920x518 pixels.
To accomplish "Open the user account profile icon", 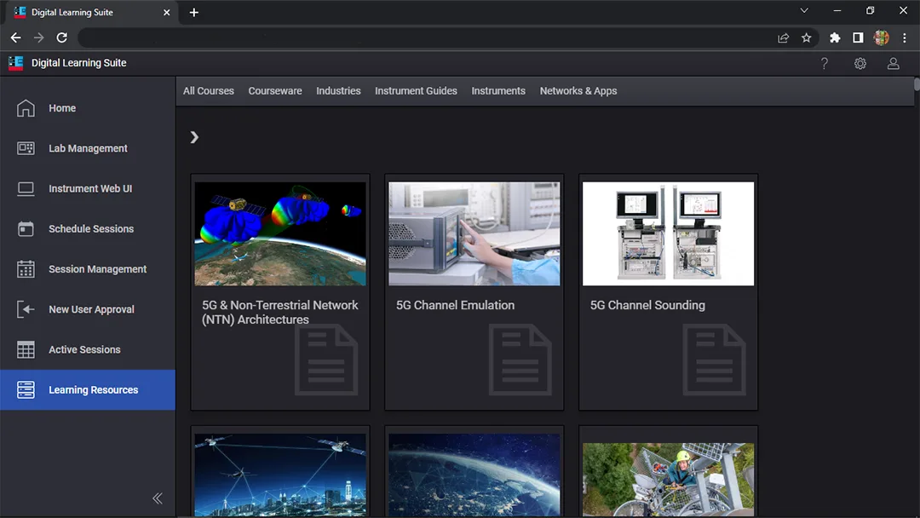I will [893, 63].
